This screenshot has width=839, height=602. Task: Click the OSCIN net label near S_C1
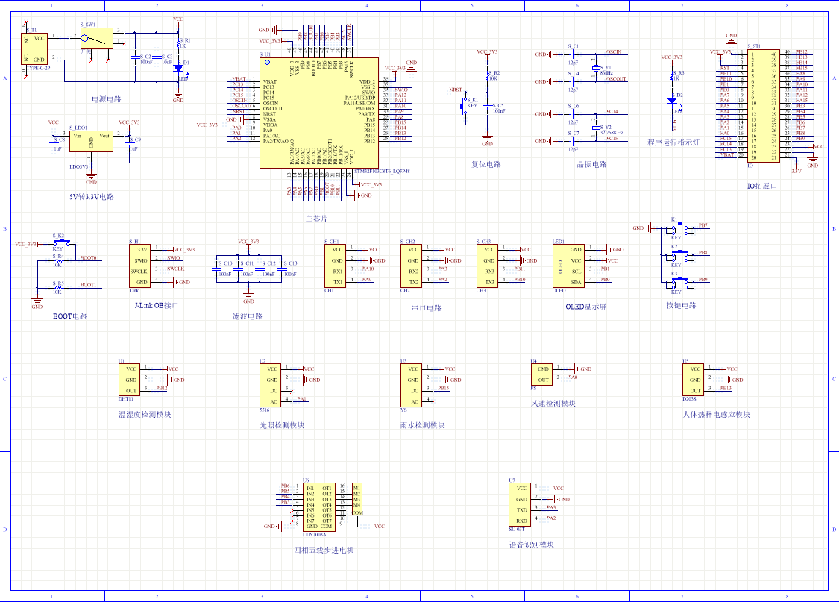click(x=614, y=52)
